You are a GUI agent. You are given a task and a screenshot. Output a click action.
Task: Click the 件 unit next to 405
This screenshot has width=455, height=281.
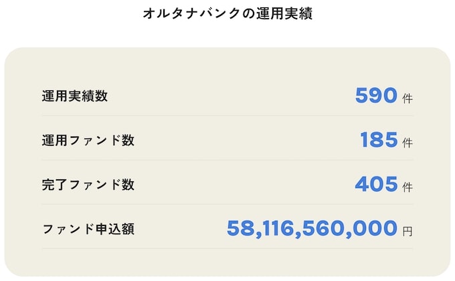(x=408, y=187)
